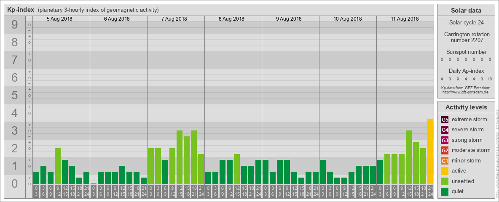Click the 'quiet' legend label
The image size is (499, 202).
(x=458, y=191)
